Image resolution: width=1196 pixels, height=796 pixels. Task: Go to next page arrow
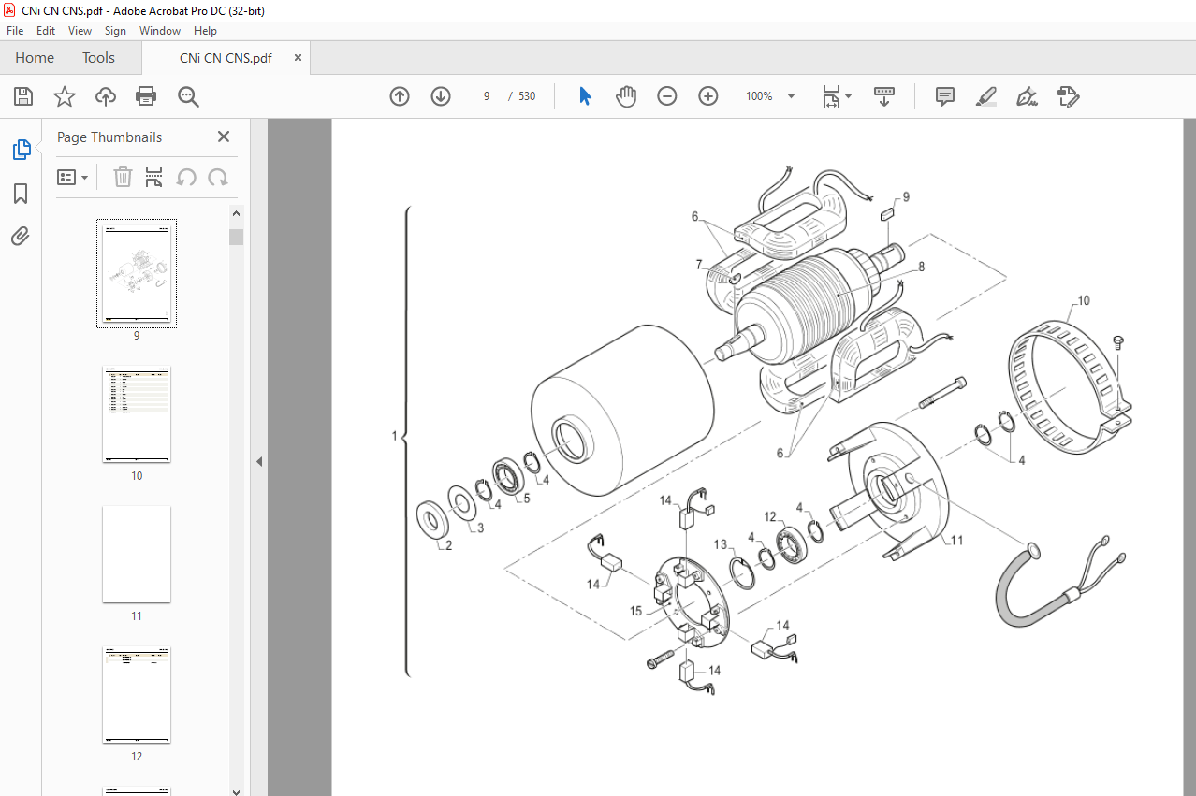441,96
